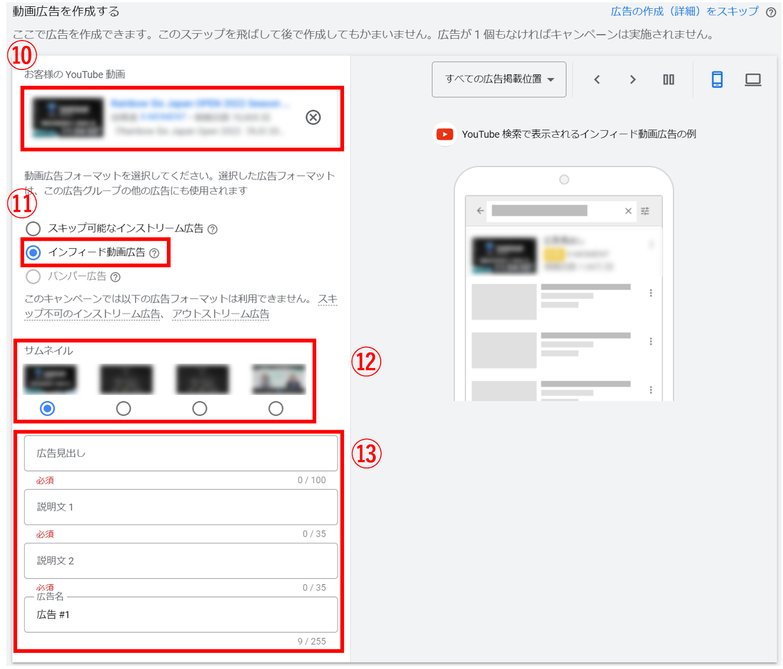
Task: Open help for skippable in-stream ad
Action: (212, 229)
